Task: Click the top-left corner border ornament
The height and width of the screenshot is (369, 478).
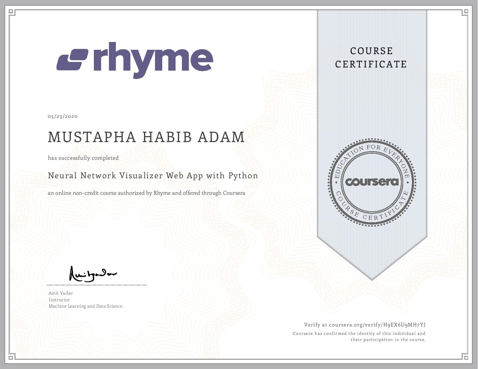Action: click(11, 12)
